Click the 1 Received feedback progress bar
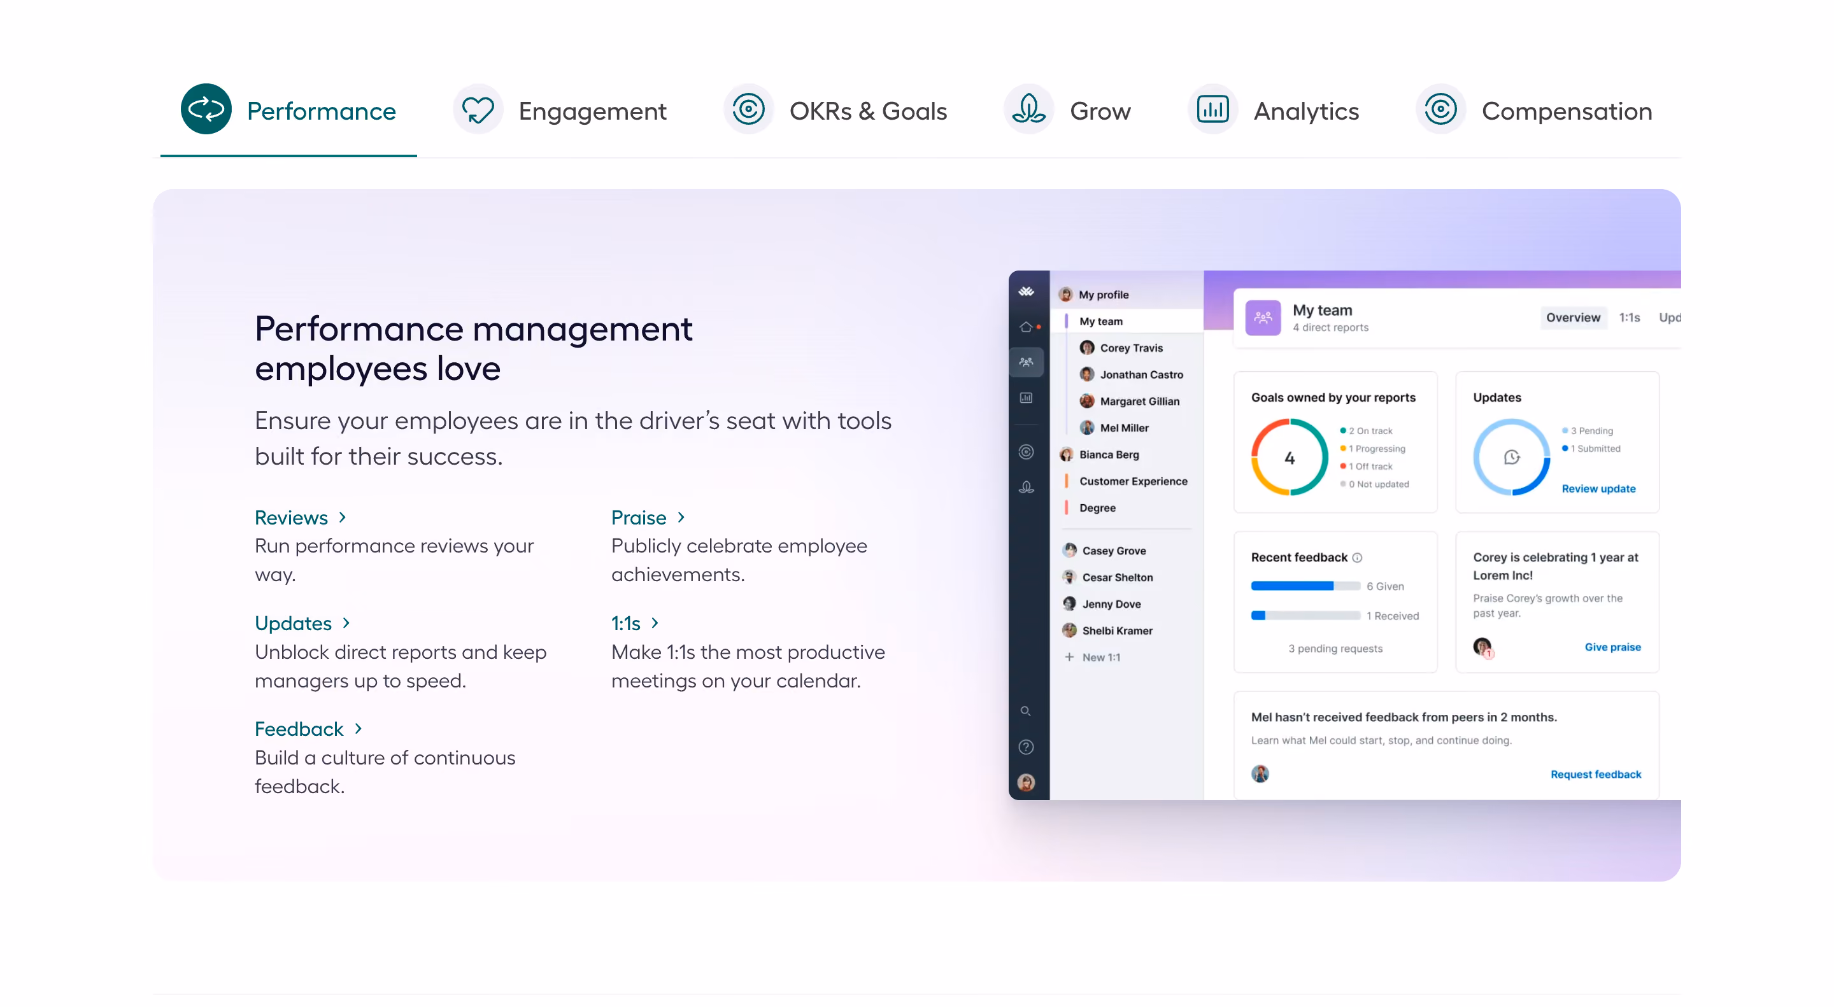This screenshot has width=1834, height=1007. click(x=1305, y=616)
